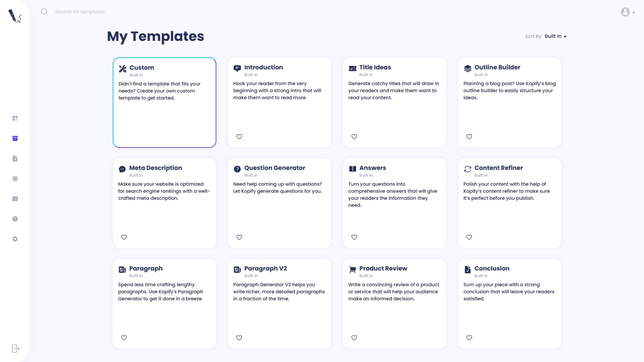
Task: Select the Outline Builder template card
Action: (509, 103)
